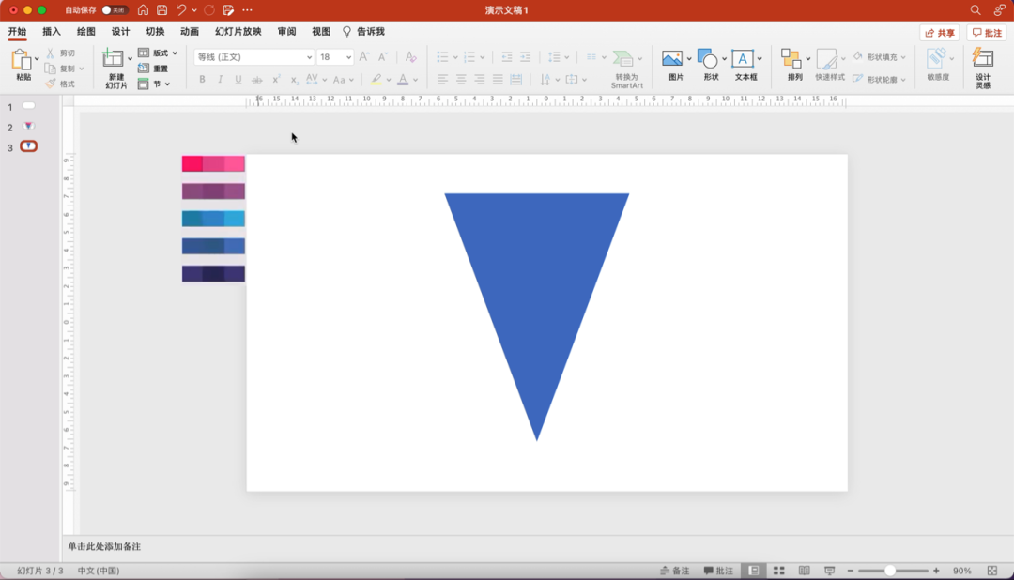Click the Home icon in title bar

point(143,9)
